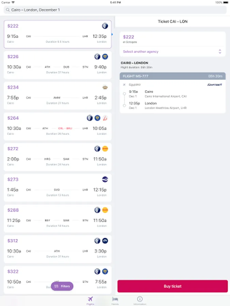
Task: Click the search field showing Cairo – London
Action: [x=115, y=10]
